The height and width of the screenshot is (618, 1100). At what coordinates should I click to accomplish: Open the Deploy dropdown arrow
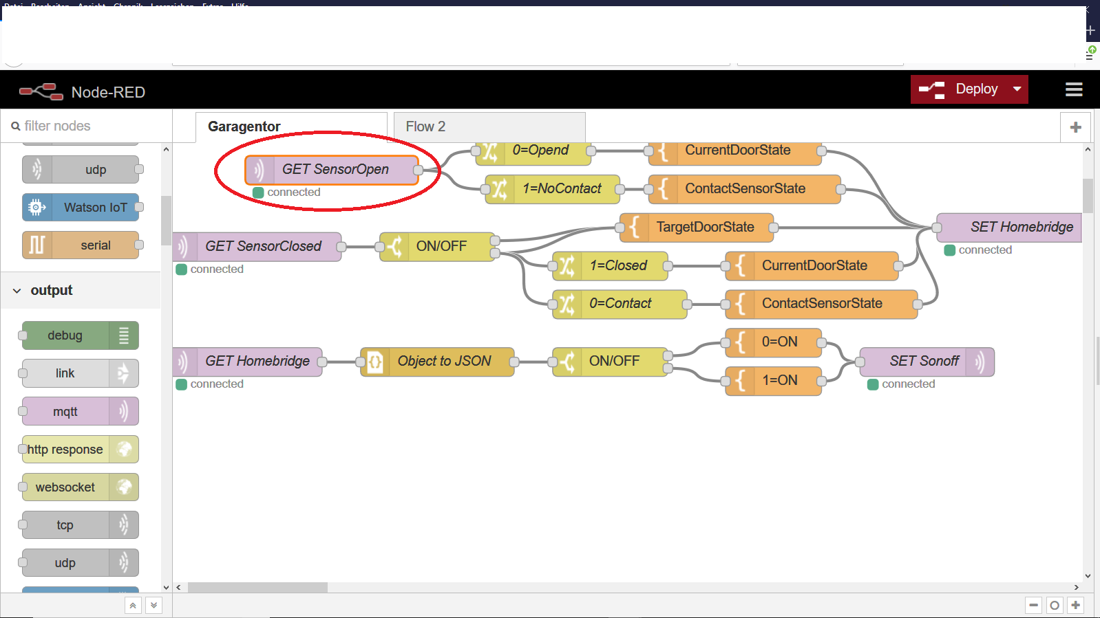[1017, 89]
